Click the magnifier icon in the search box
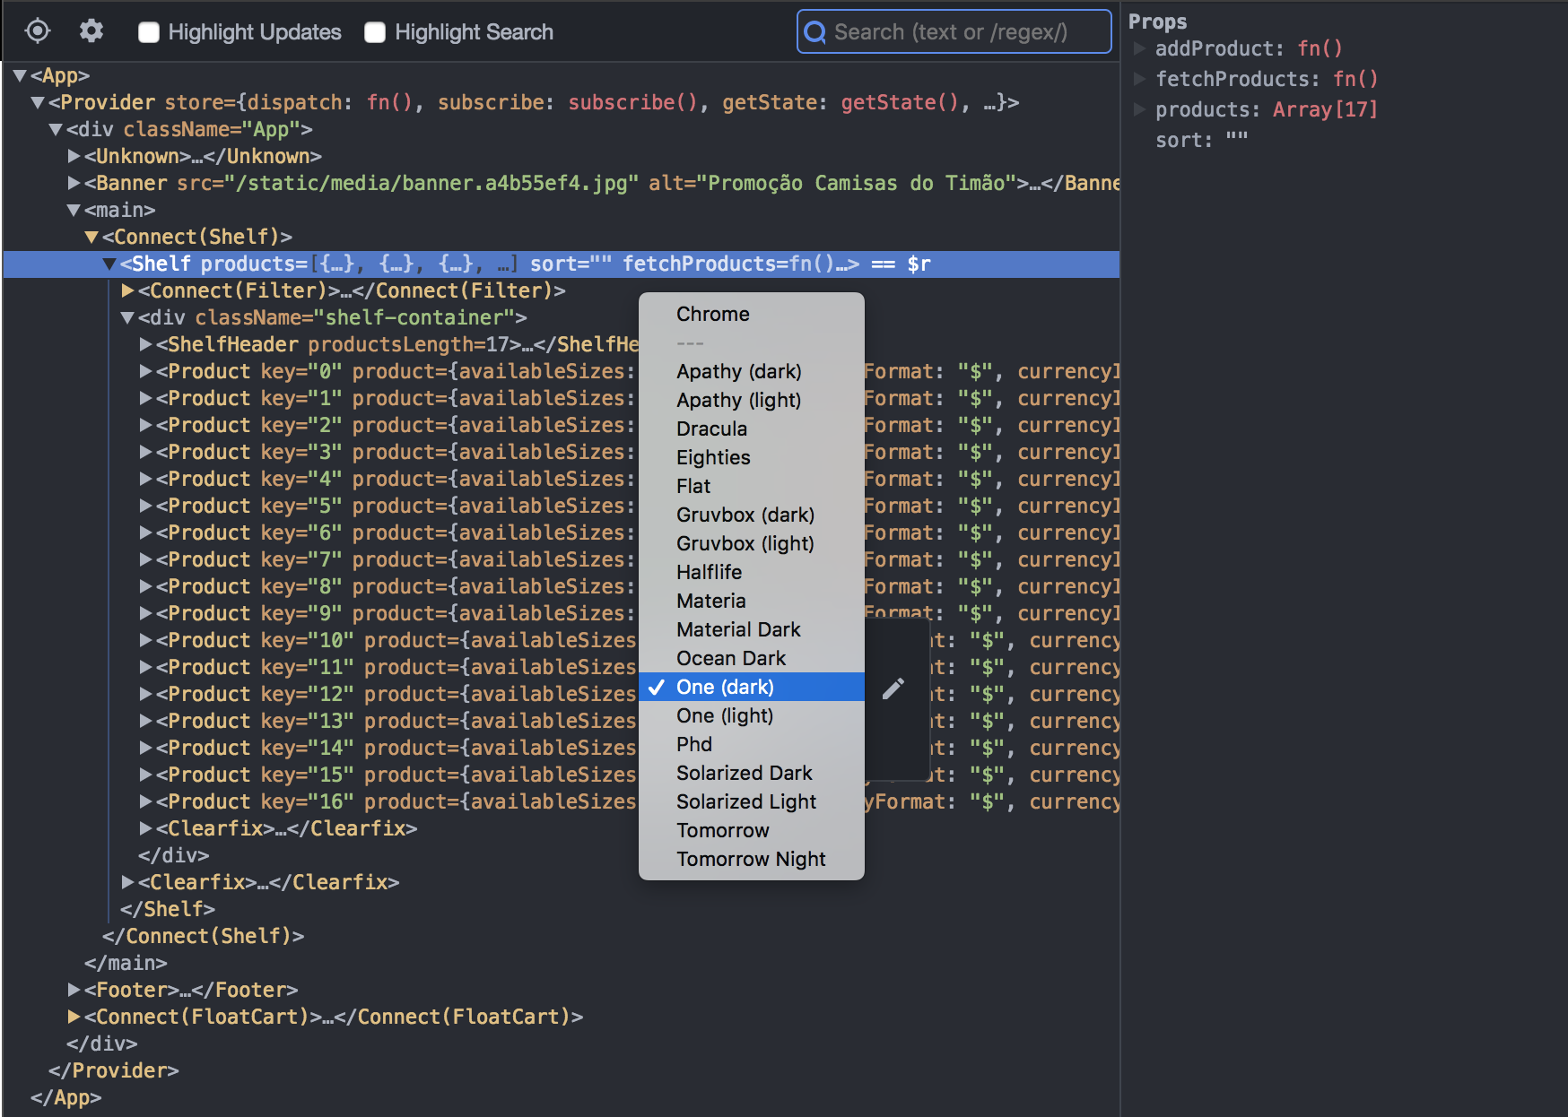Viewport: 1568px width, 1117px height. click(814, 31)
